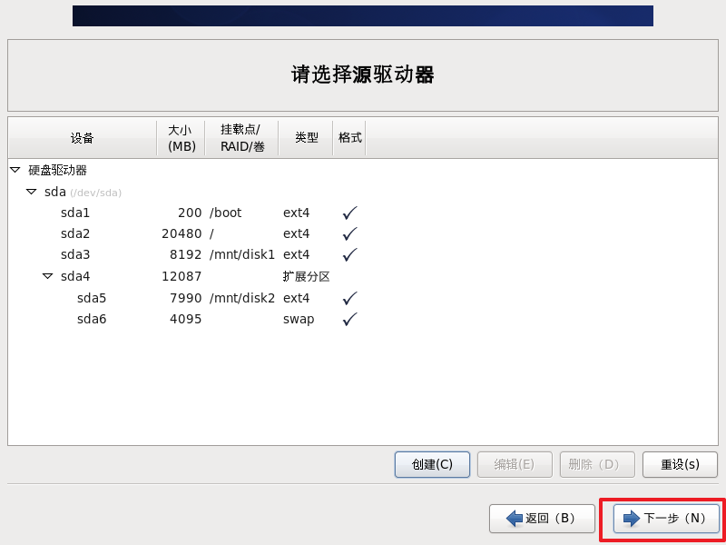Click the /mnt/disk1 mount point cell
726x545 pixels.
[242, 254]
